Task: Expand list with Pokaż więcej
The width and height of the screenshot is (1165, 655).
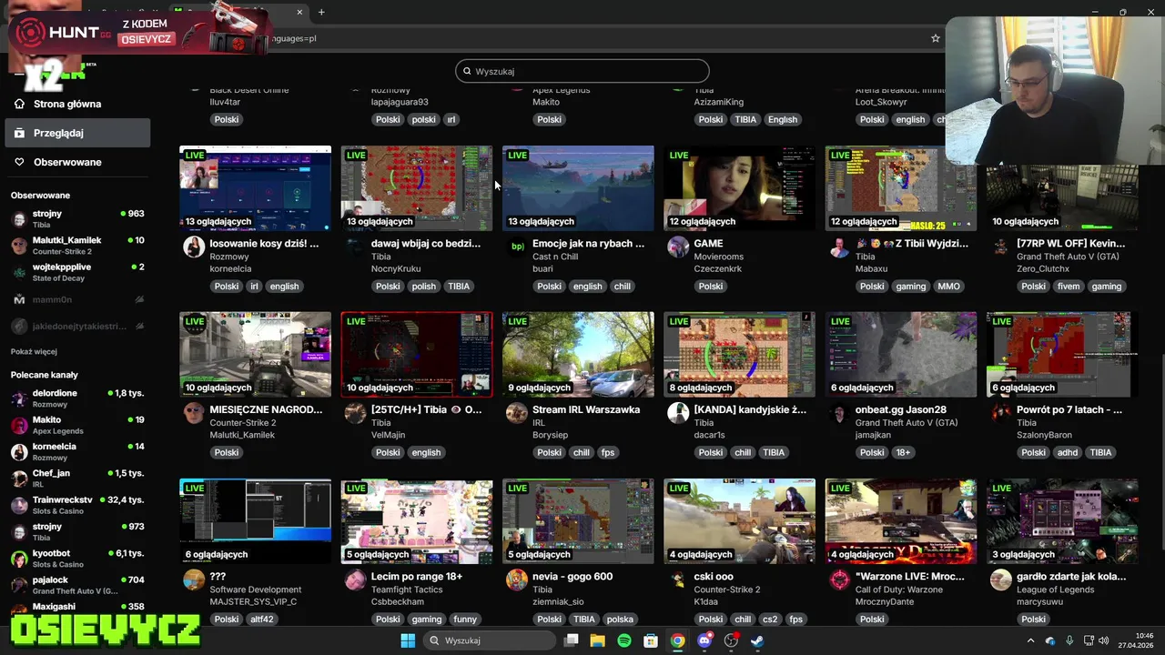Action: click(x=34, y=352)
